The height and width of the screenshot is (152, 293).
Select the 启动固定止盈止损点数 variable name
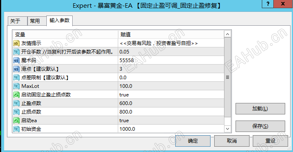point(46,95)
